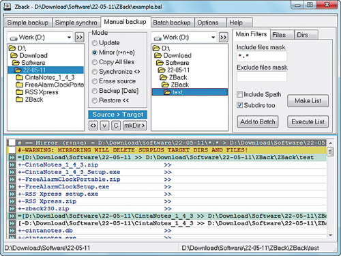This screenshot has width=341, height=256.
Task: Click folder icon of CintaNotes_1_4_3 in source tree
Action: (x=19, y=77)
